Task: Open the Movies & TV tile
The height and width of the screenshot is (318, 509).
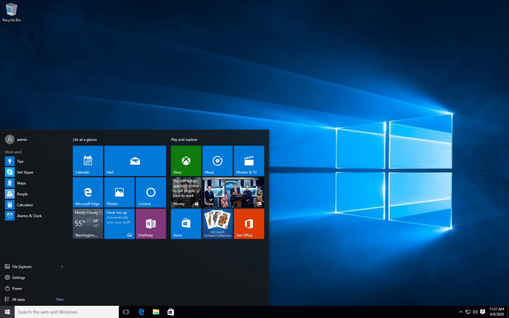Action: [249, 161]
